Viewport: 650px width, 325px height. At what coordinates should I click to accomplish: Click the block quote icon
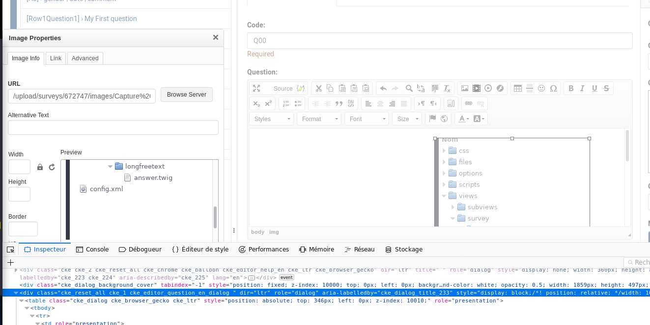coord(339,103)
